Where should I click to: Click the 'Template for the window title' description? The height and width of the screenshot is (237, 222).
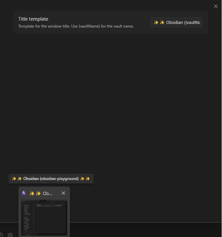76,26
